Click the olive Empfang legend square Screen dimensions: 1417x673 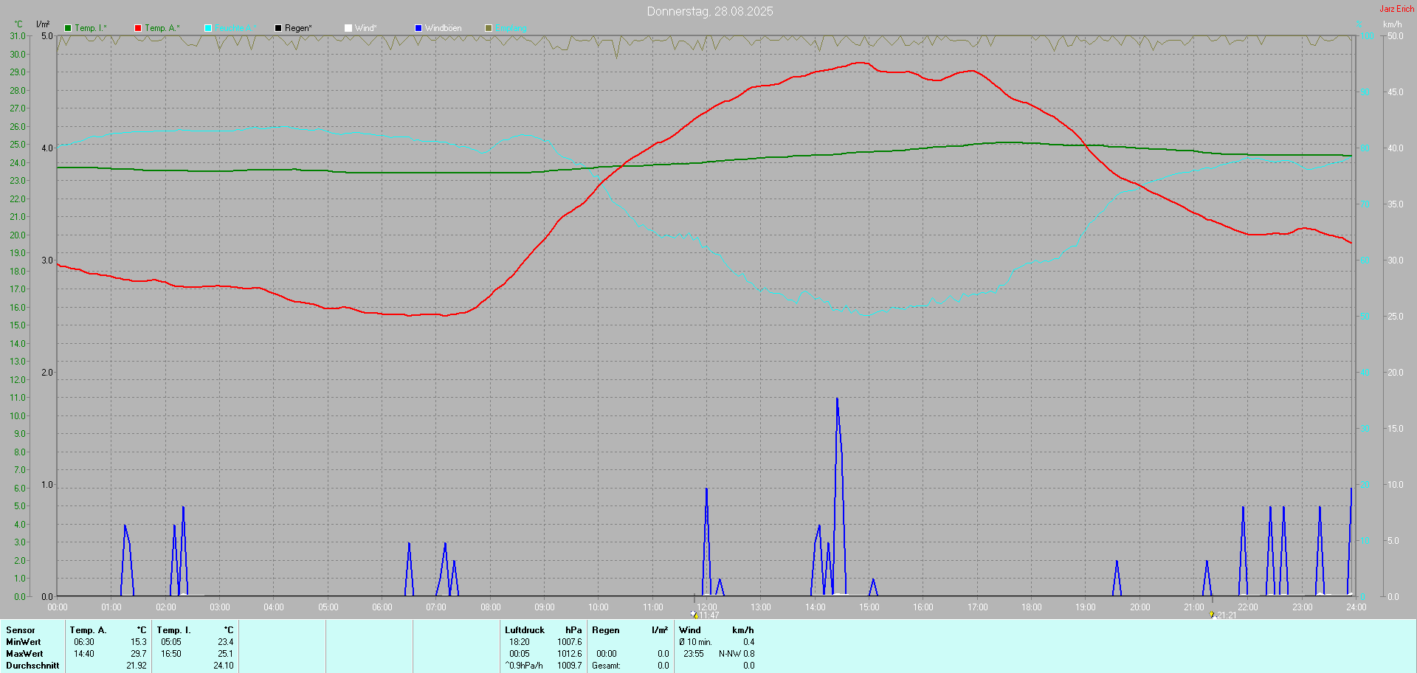coord(489,28)
